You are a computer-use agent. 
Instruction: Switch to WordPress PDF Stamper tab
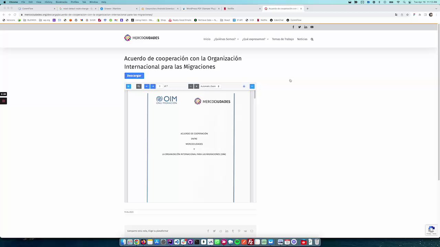click(201, 9)
